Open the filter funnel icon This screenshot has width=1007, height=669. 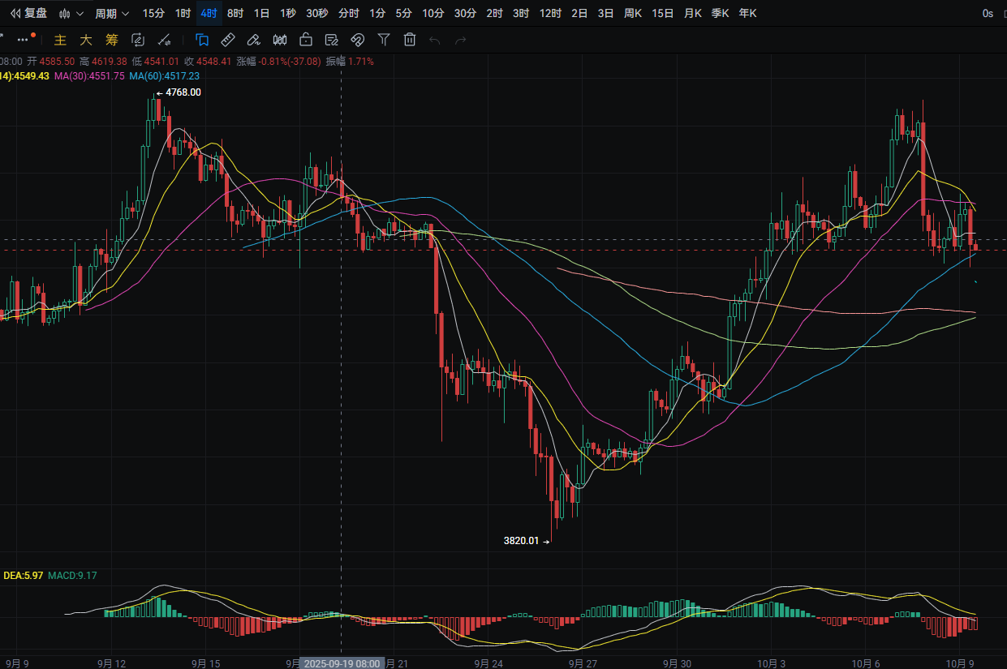[384, 40]
